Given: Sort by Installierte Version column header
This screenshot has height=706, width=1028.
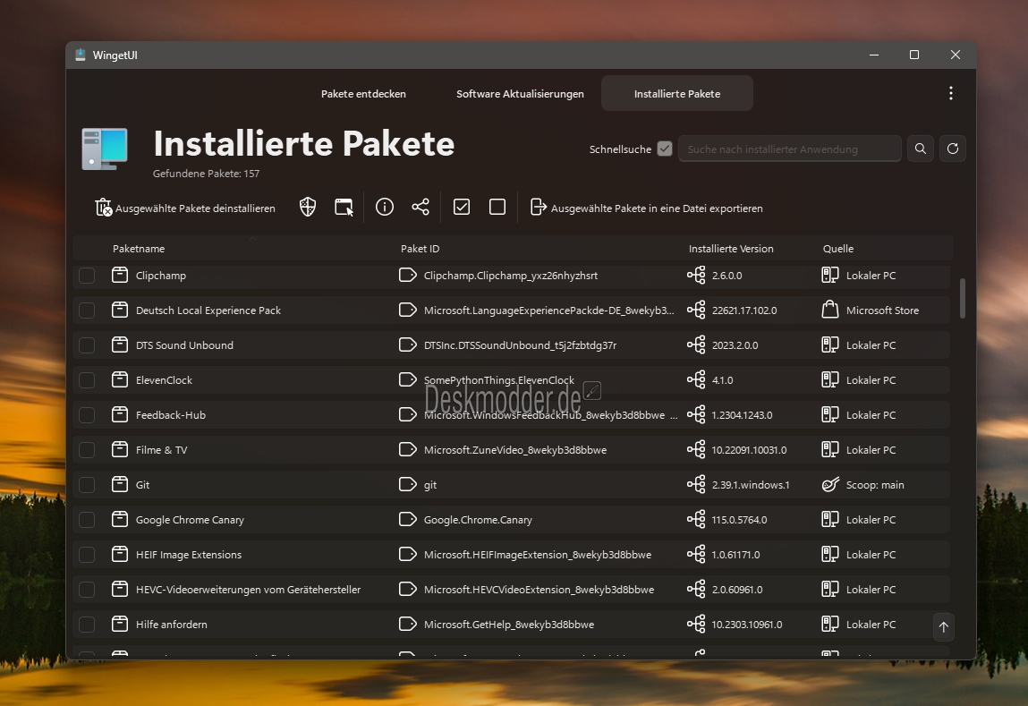Looking at the screenshot, I should pyautogui.click(x=731, y=249).
